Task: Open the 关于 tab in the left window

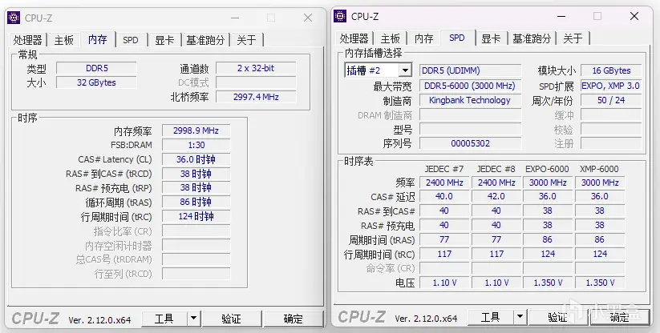Action: pyautogui.click(x=246, y=40)
